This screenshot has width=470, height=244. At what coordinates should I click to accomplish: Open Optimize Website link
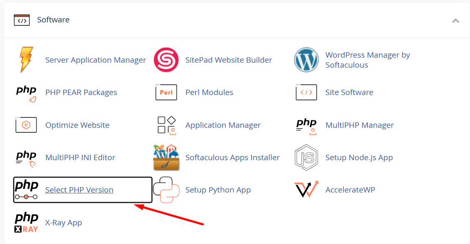click(77, 125)
